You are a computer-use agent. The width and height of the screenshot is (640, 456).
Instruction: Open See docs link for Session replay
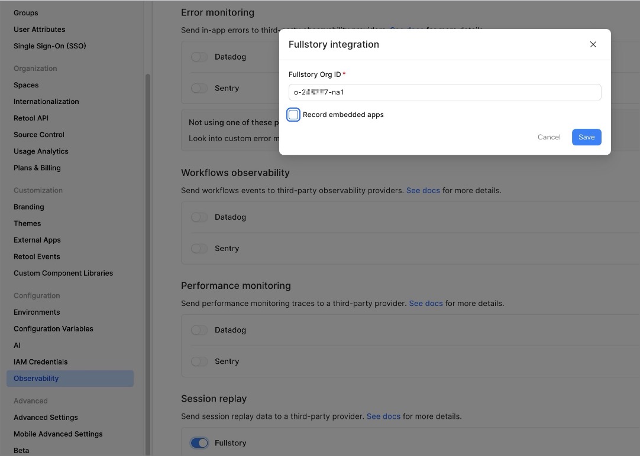coord(383,416)
